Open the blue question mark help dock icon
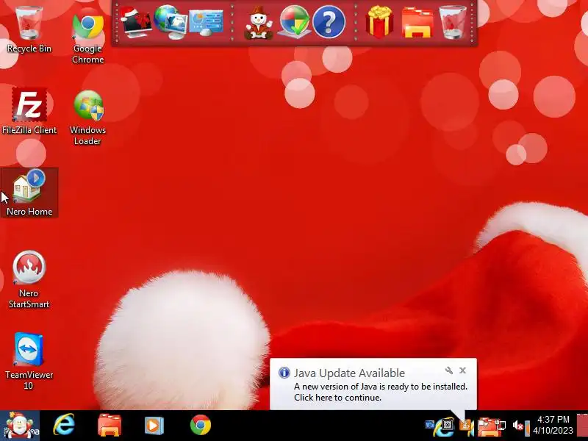 (x=329, y=23)
